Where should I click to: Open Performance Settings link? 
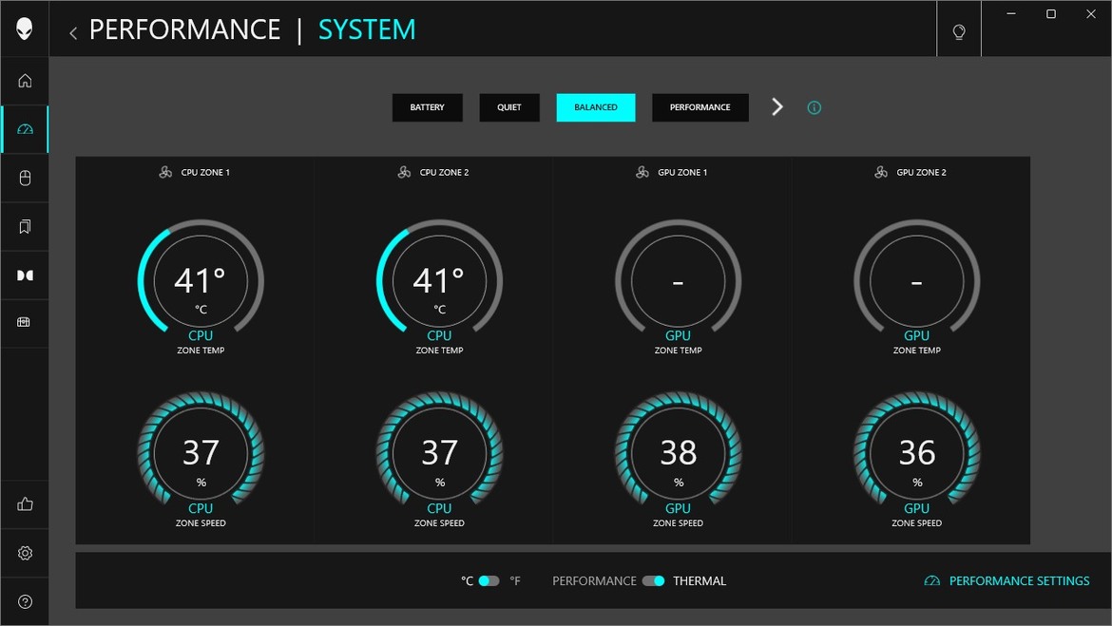point(1007,580)
